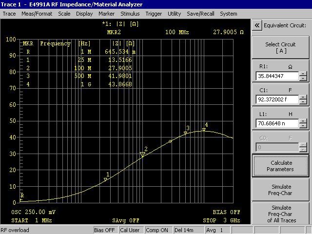
Task: Click marker 1 triangle on the trace
Action: (106, 179)
